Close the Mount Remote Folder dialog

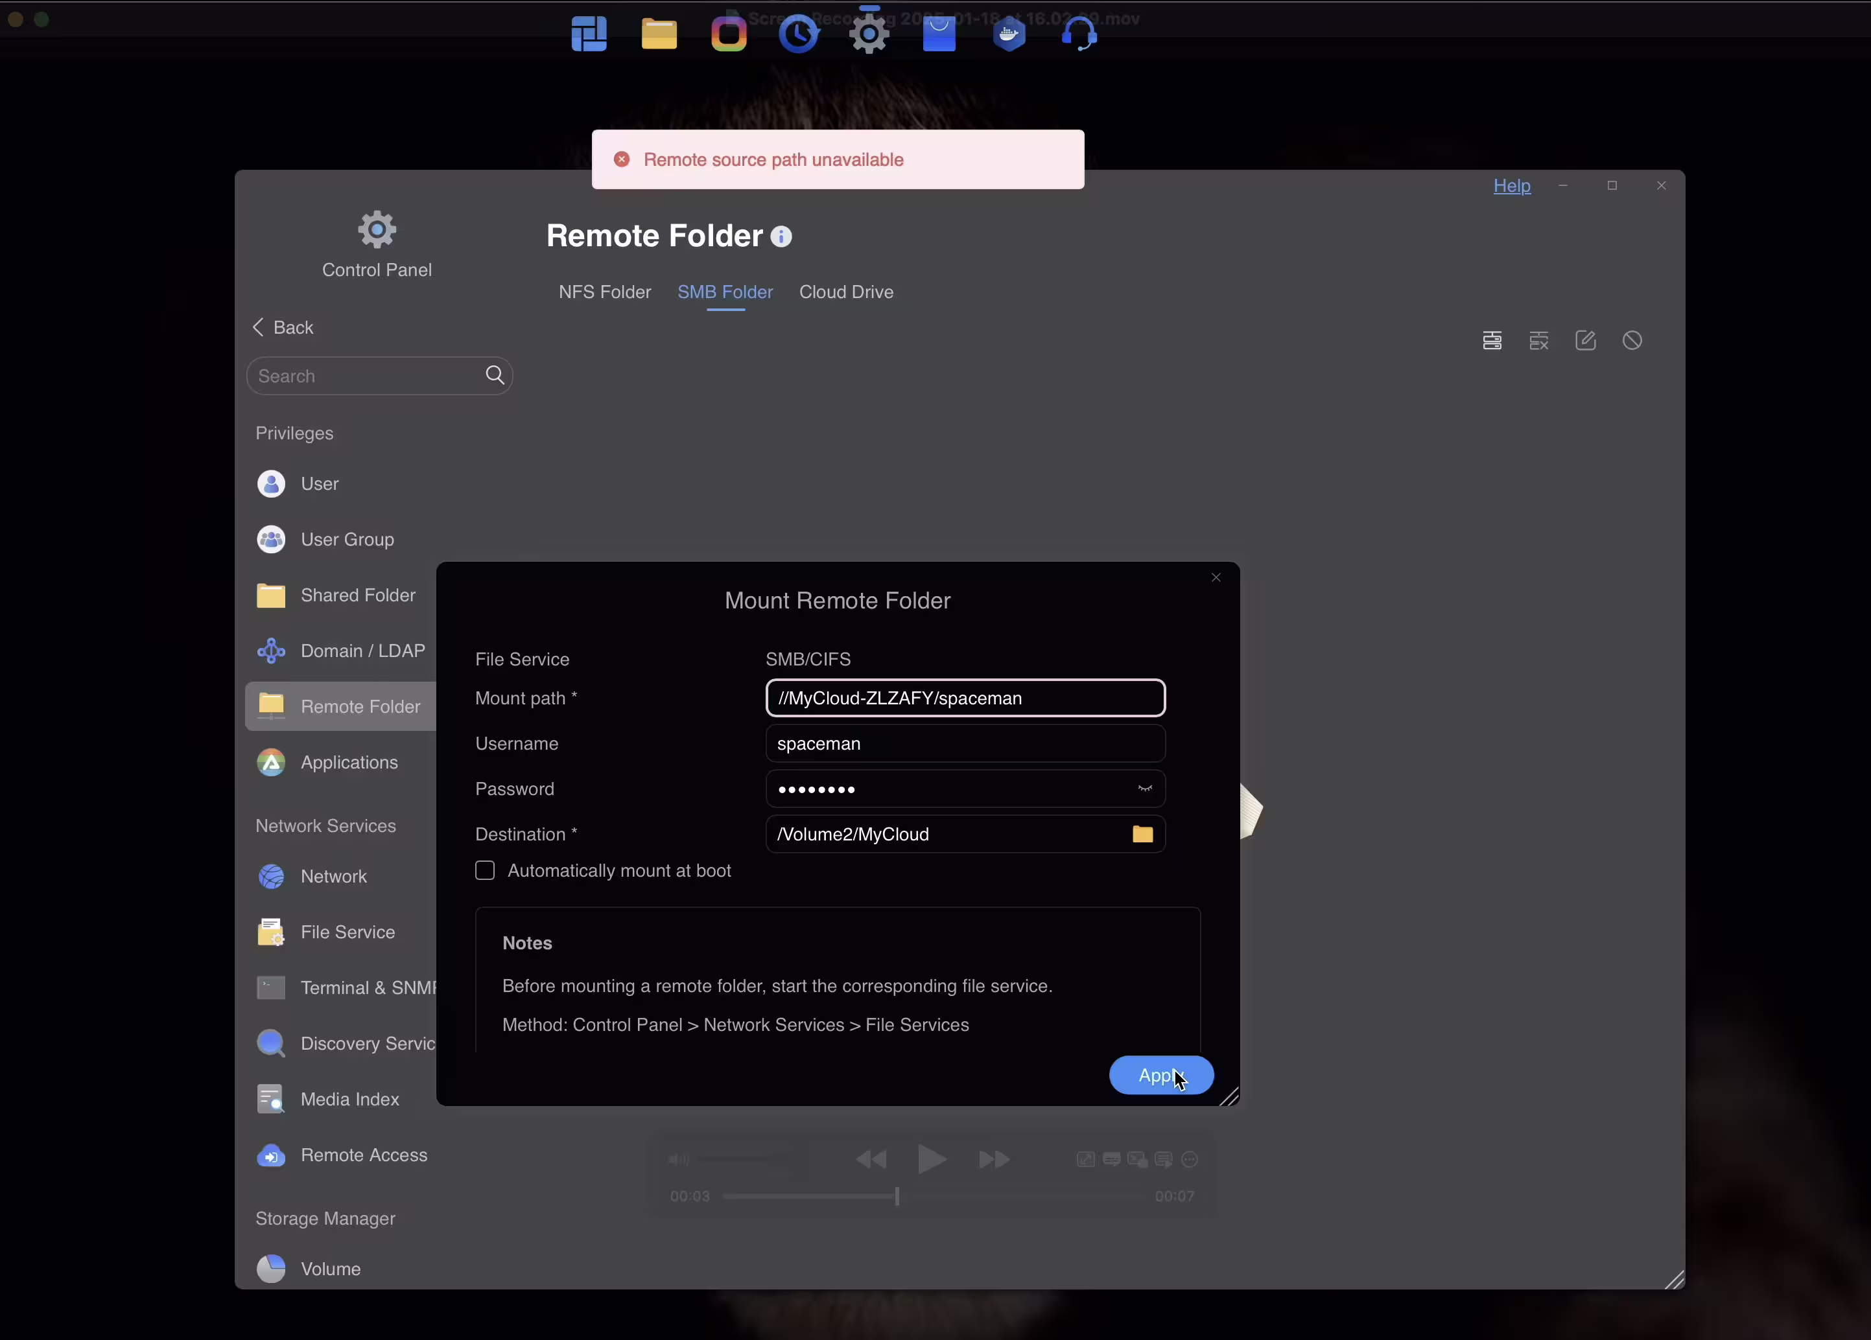click(1216, 578)
